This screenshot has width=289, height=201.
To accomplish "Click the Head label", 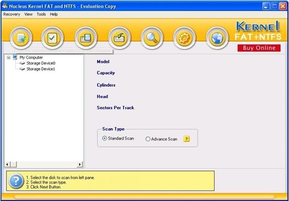I will pos(103,96).
